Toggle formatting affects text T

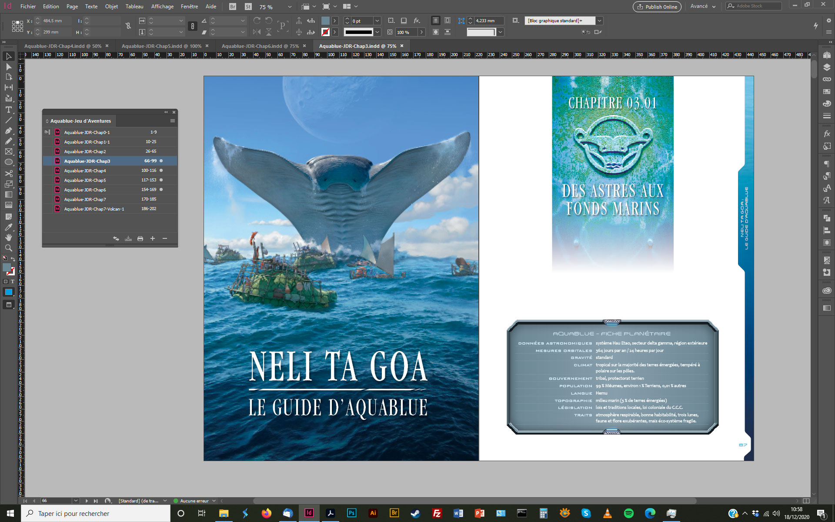point(13,281)
